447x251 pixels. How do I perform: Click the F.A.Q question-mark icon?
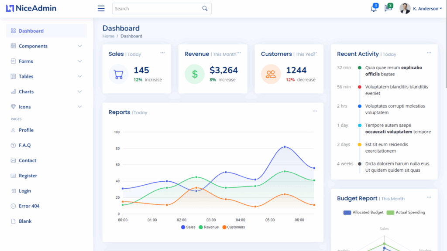tap(13, 145)
